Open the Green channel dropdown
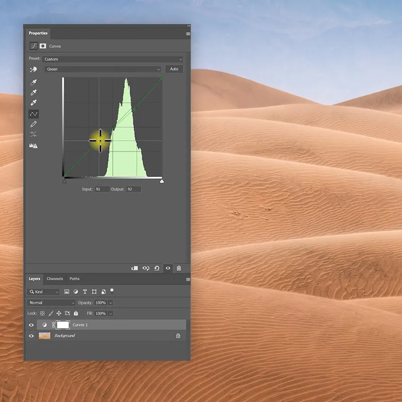This screenshot has height=402, width=402. (103, 69)
